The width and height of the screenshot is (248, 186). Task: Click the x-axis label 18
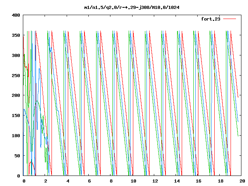(220, 181)
